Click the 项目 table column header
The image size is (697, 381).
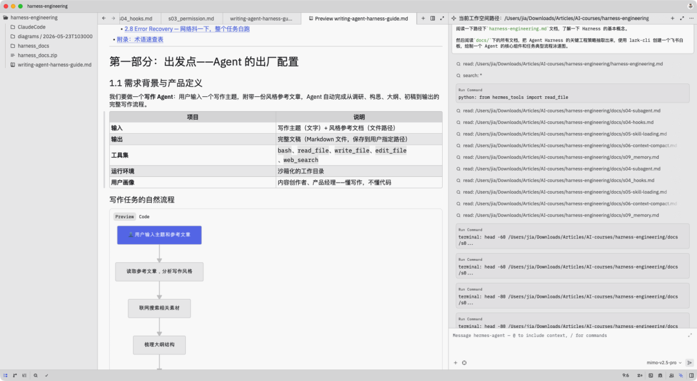[192, 117]
